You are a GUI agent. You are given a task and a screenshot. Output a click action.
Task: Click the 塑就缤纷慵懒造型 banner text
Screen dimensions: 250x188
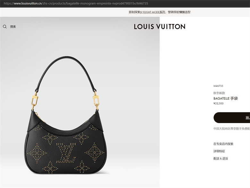[179, 12]
